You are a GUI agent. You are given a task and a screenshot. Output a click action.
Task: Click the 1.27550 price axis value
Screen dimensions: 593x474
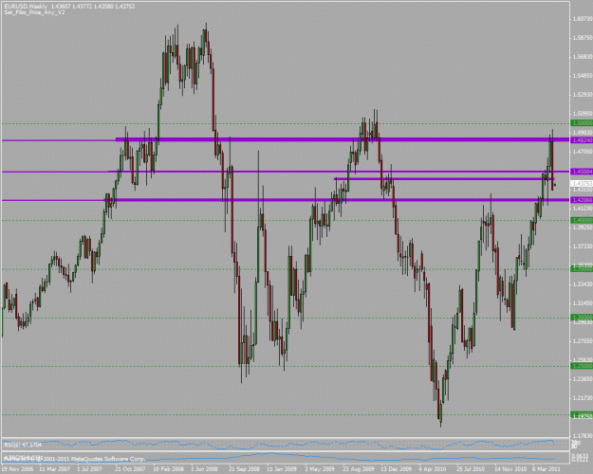pyautogui.click(x=583, y=341)
